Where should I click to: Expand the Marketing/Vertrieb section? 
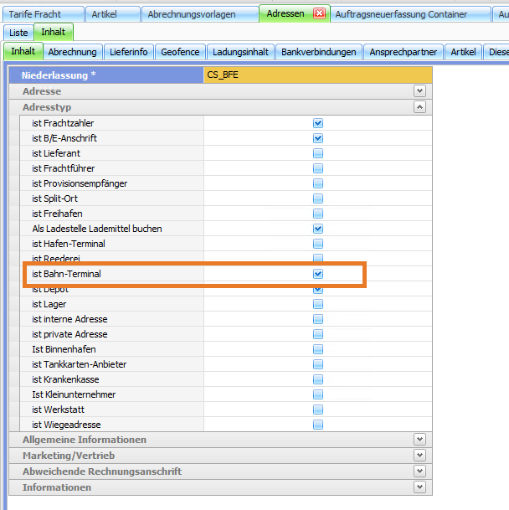coord(419,456)
